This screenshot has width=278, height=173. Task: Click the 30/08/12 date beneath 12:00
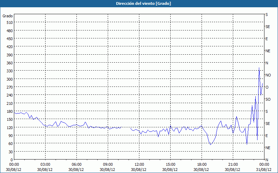coord(139,170)
